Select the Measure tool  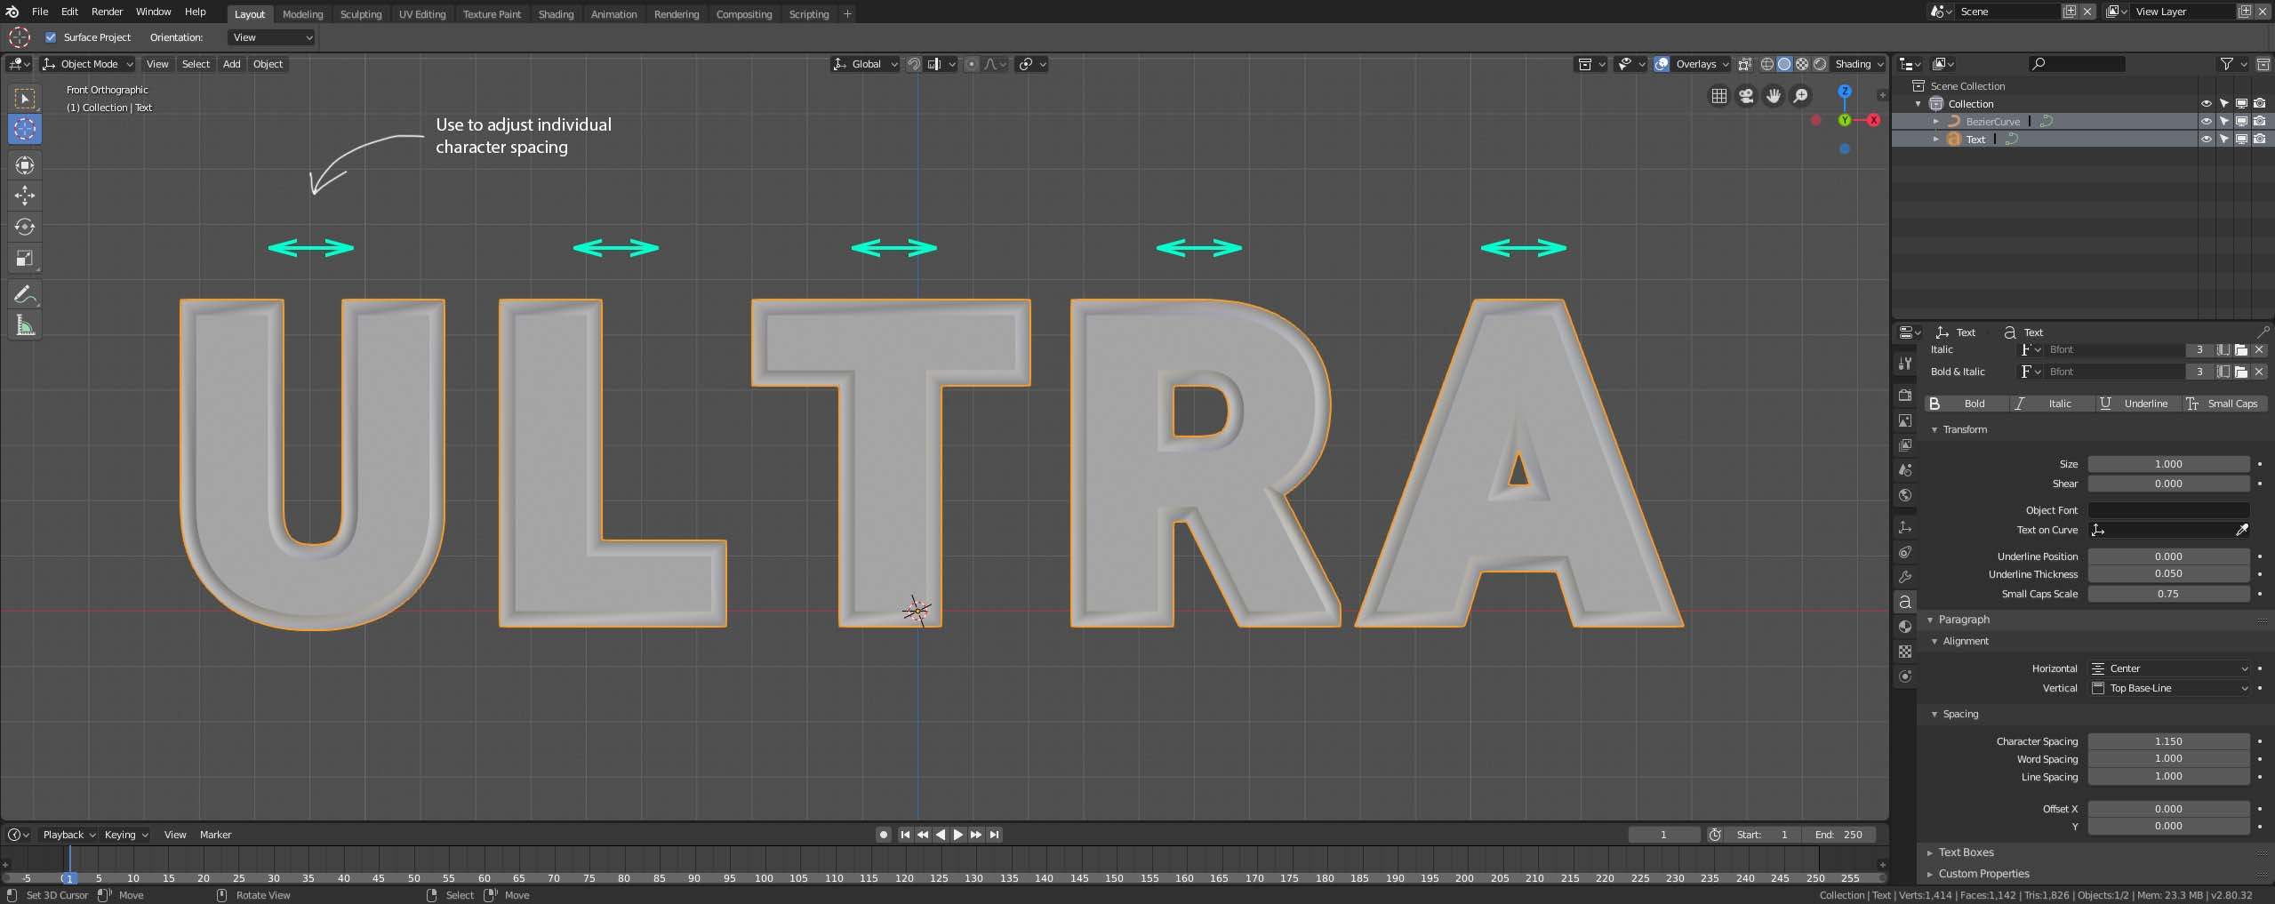point(25,326)
